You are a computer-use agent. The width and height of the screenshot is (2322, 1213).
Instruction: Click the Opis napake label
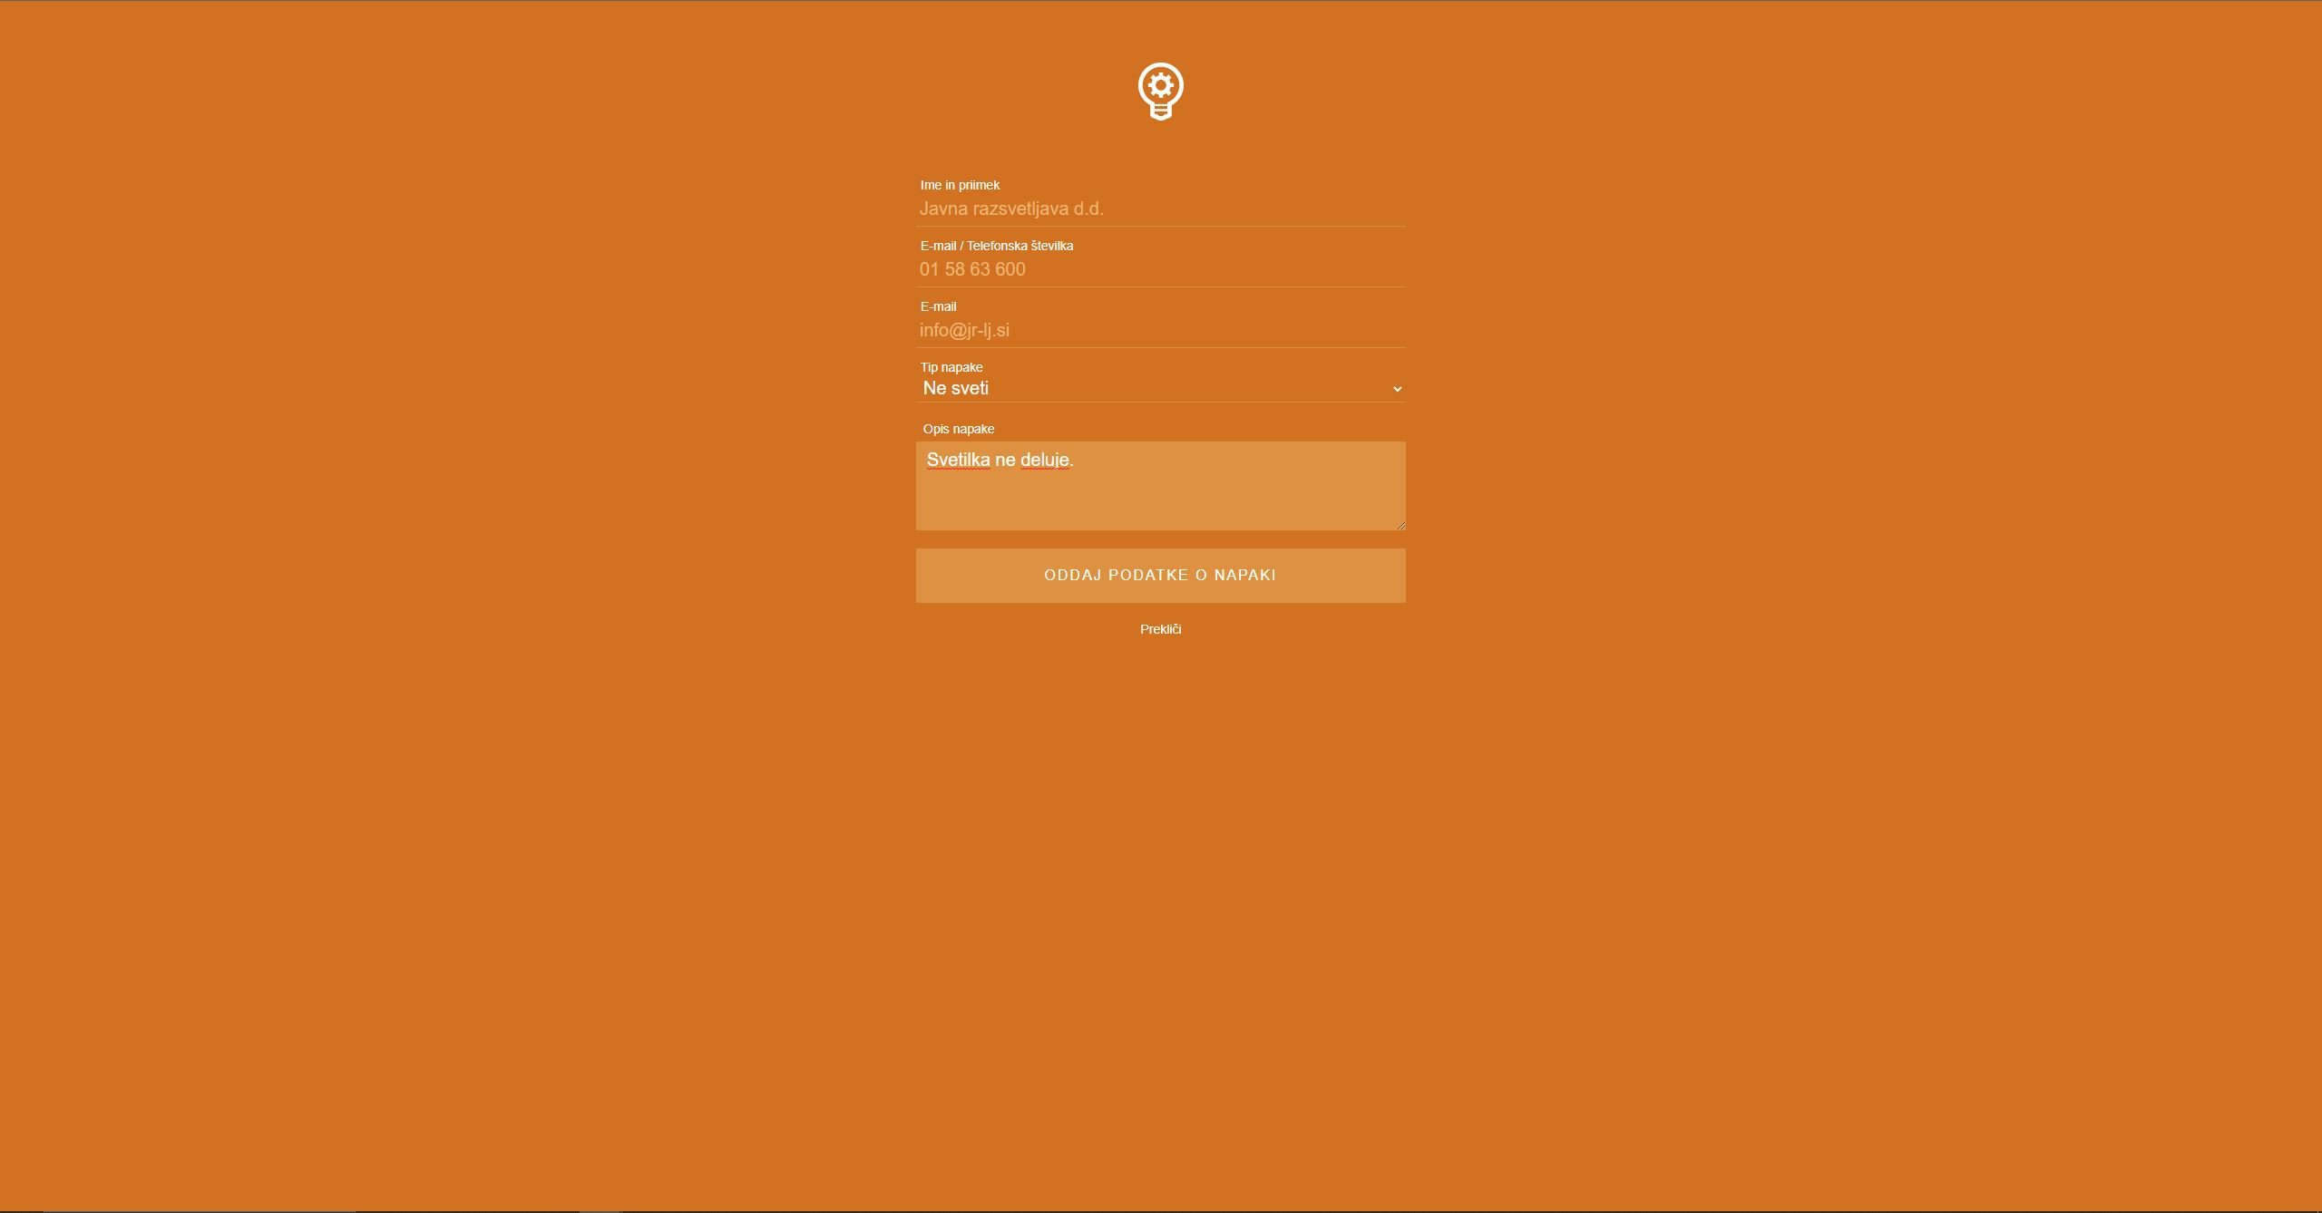tap(959, 429)
